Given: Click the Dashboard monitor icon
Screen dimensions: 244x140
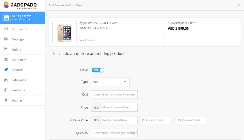Looking at the screenshot, I should 6,29.
